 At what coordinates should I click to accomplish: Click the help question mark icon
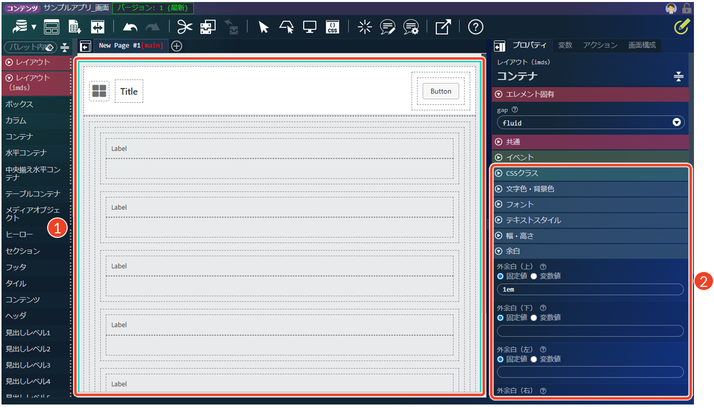tap(475, 27)
